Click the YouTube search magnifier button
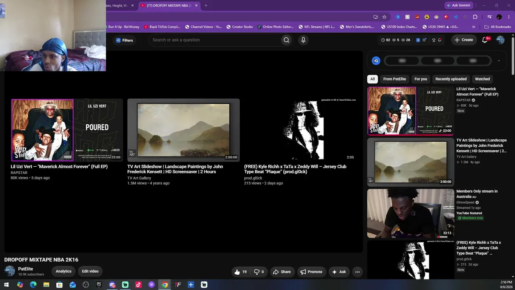Image resolution: width=515 pixels, height=290 pixels. coord(286,40)
